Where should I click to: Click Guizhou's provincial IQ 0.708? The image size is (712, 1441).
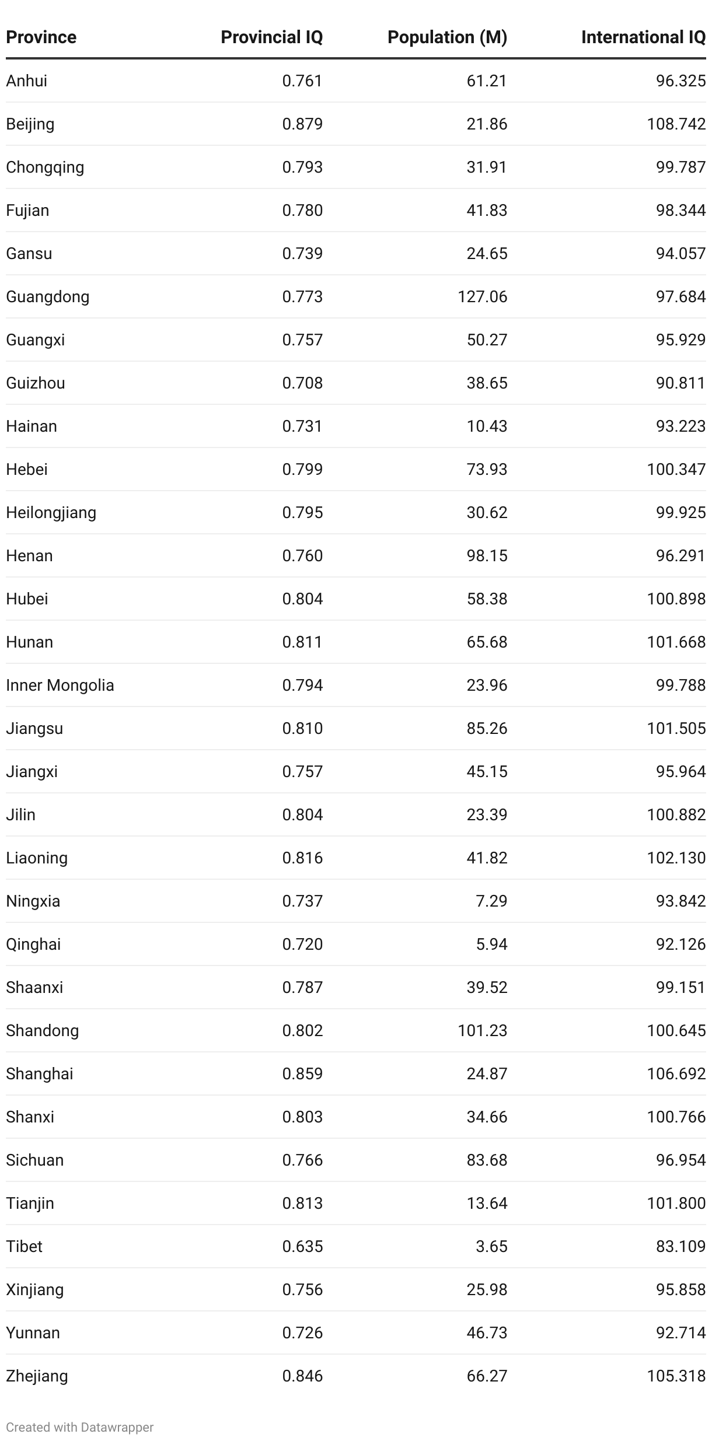pos(302,383)
